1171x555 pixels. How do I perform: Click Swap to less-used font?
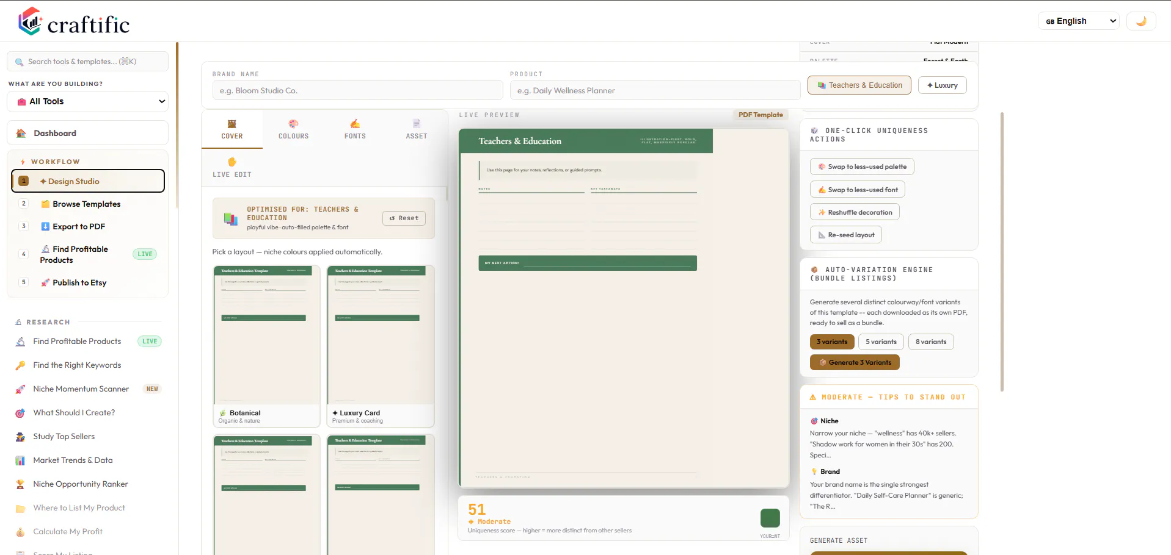point(858,190)
